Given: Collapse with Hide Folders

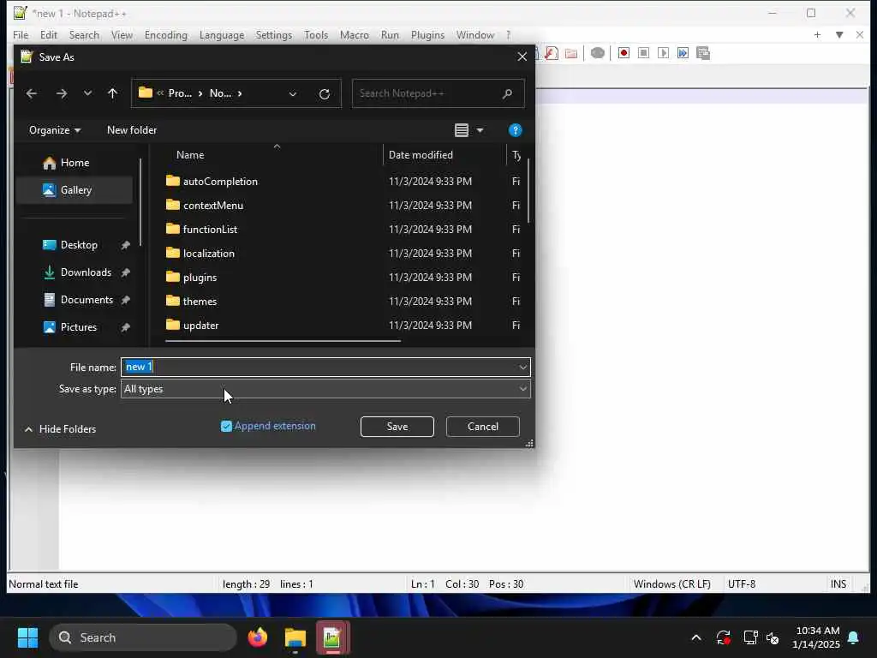Looking at the screenshot, I should [61, 429].
